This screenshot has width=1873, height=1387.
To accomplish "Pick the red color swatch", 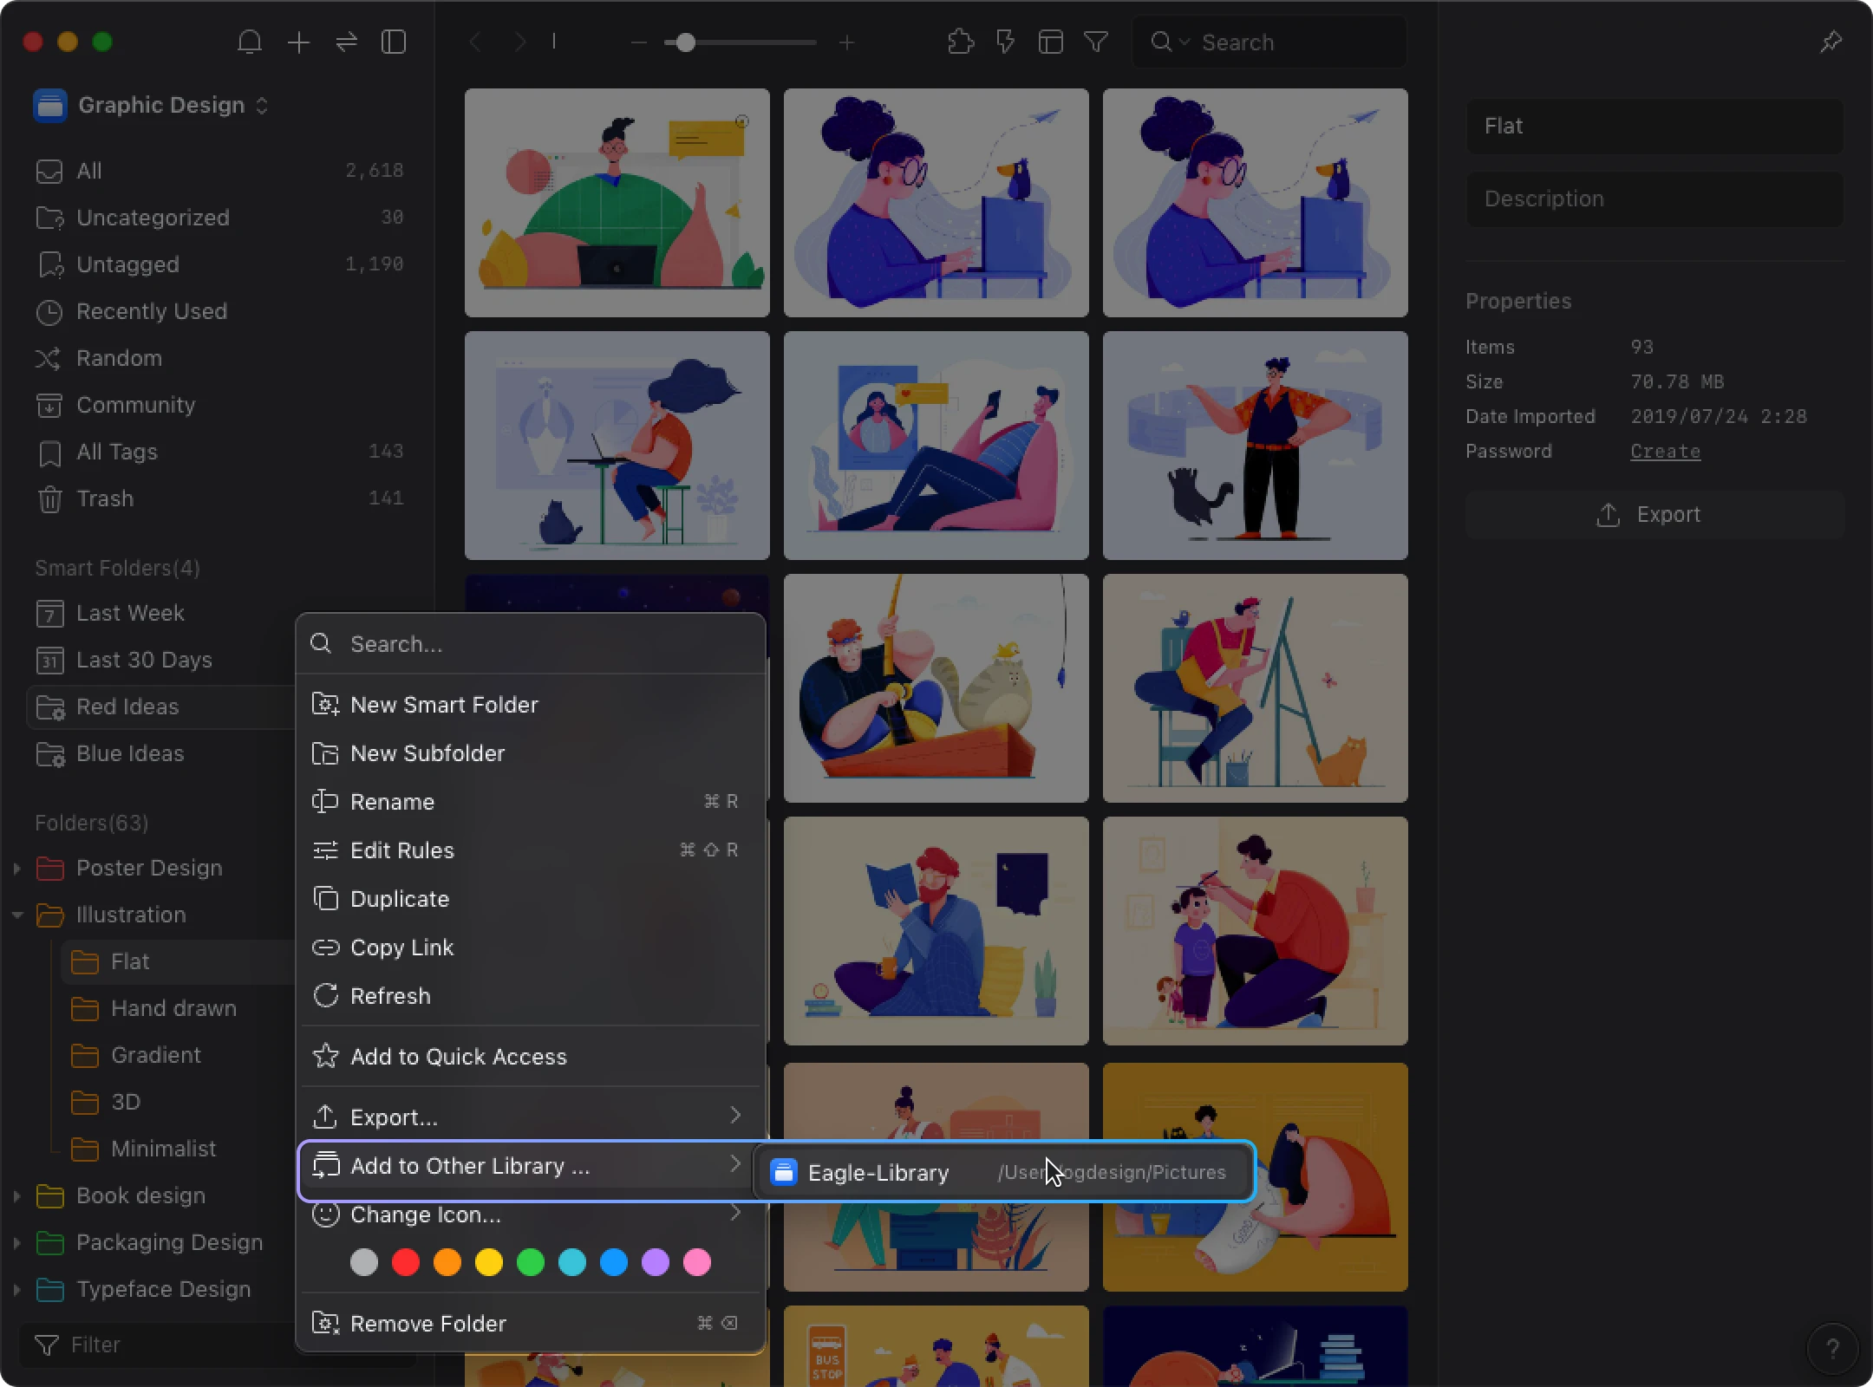I will point(406,1262).
